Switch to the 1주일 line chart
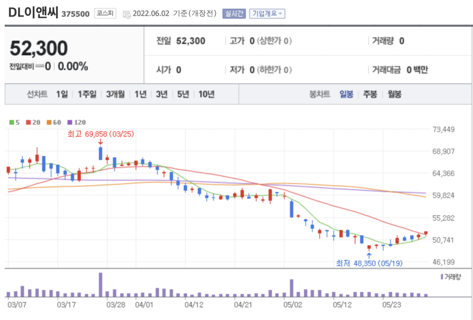The height and width of the screenshot is (320, 473). pyautogui.click(x=87, y=95)
